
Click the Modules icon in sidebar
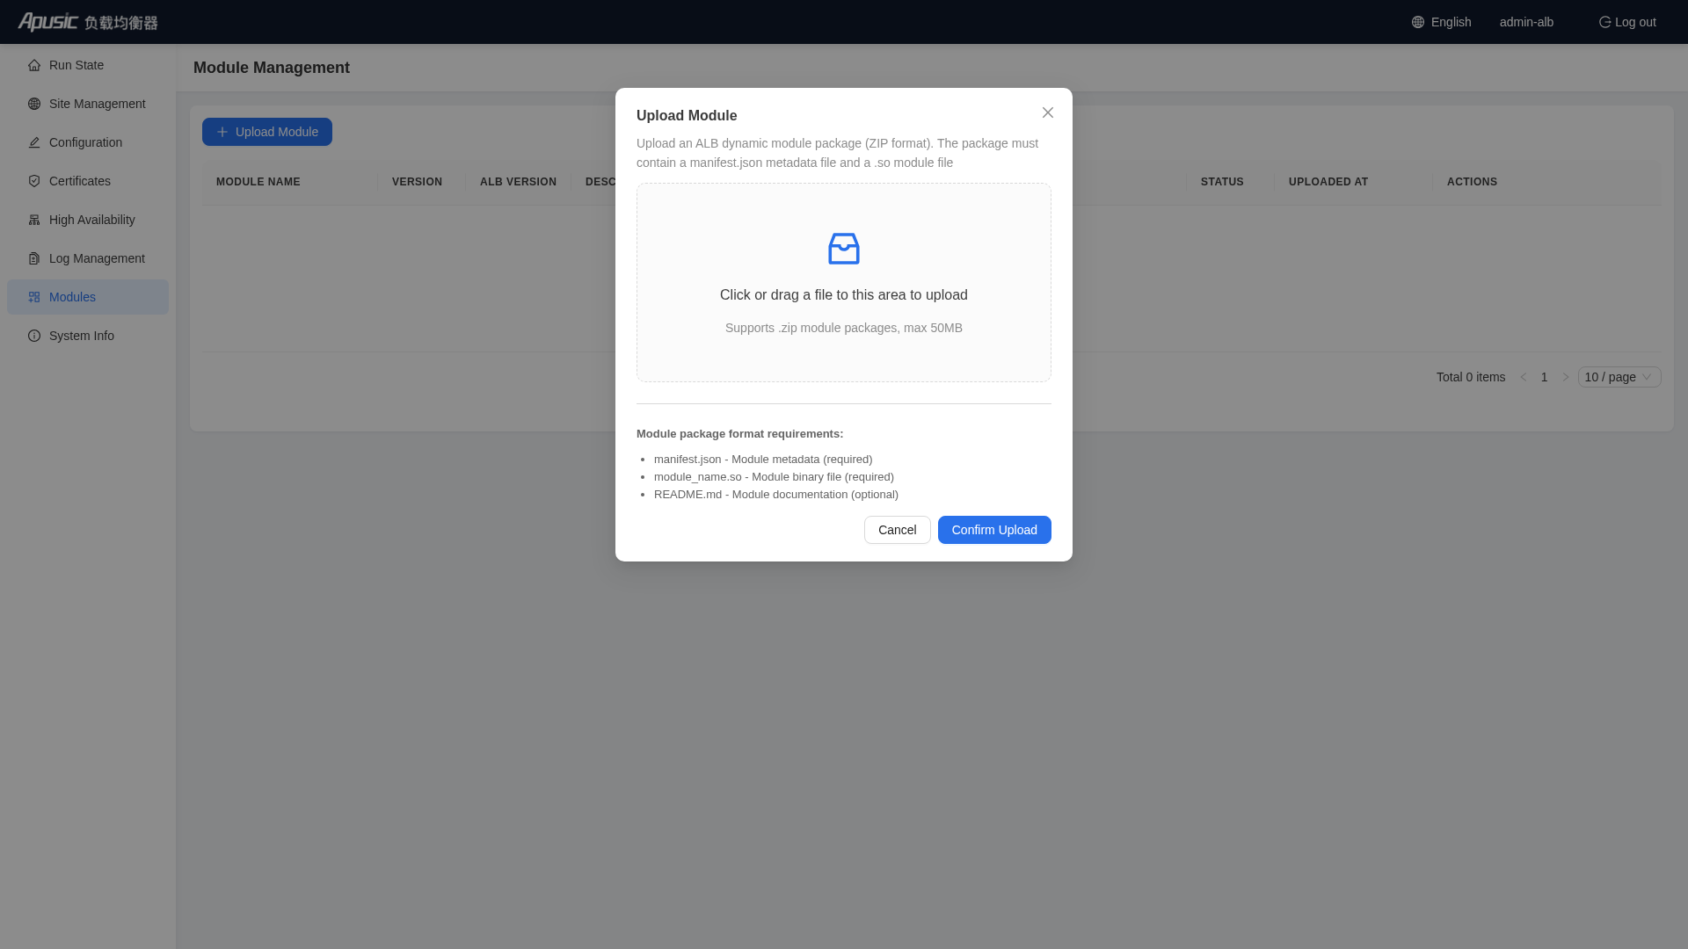point(34,297)
